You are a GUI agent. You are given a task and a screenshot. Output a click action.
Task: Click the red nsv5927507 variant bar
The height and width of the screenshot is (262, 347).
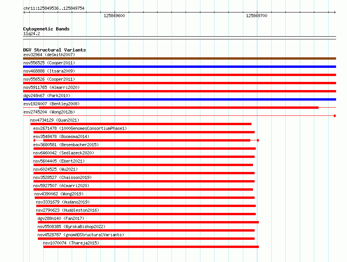pyautogui.click(x=143, y=189)
